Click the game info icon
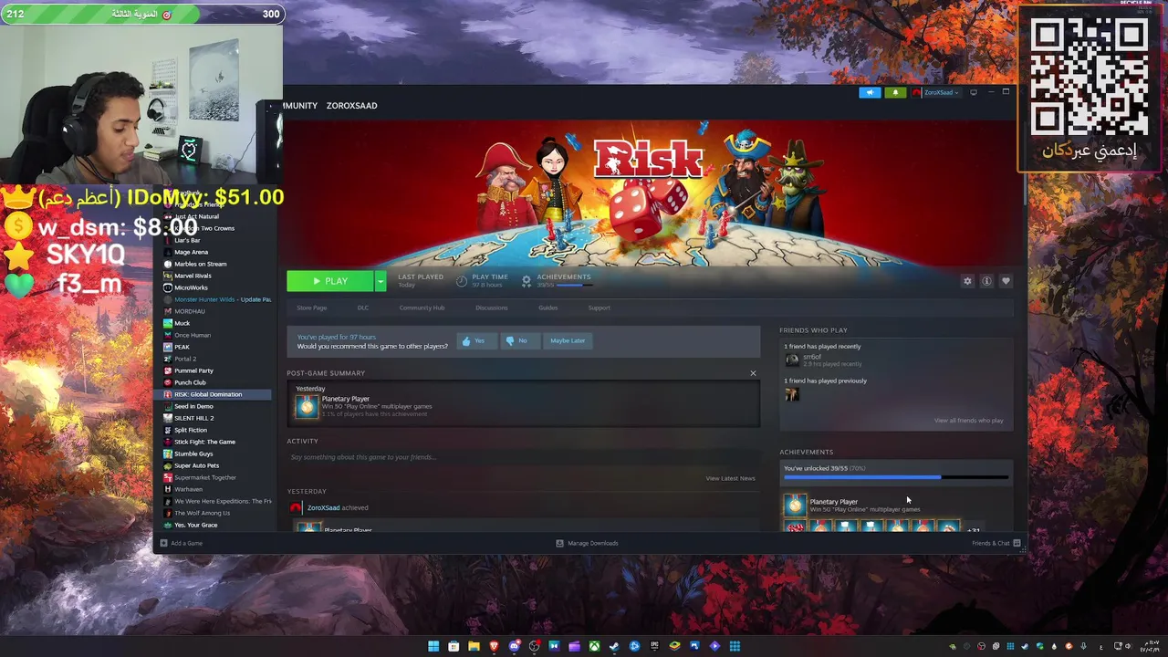This screenshot has height=657, width=1168. click(x=986, y=281)
